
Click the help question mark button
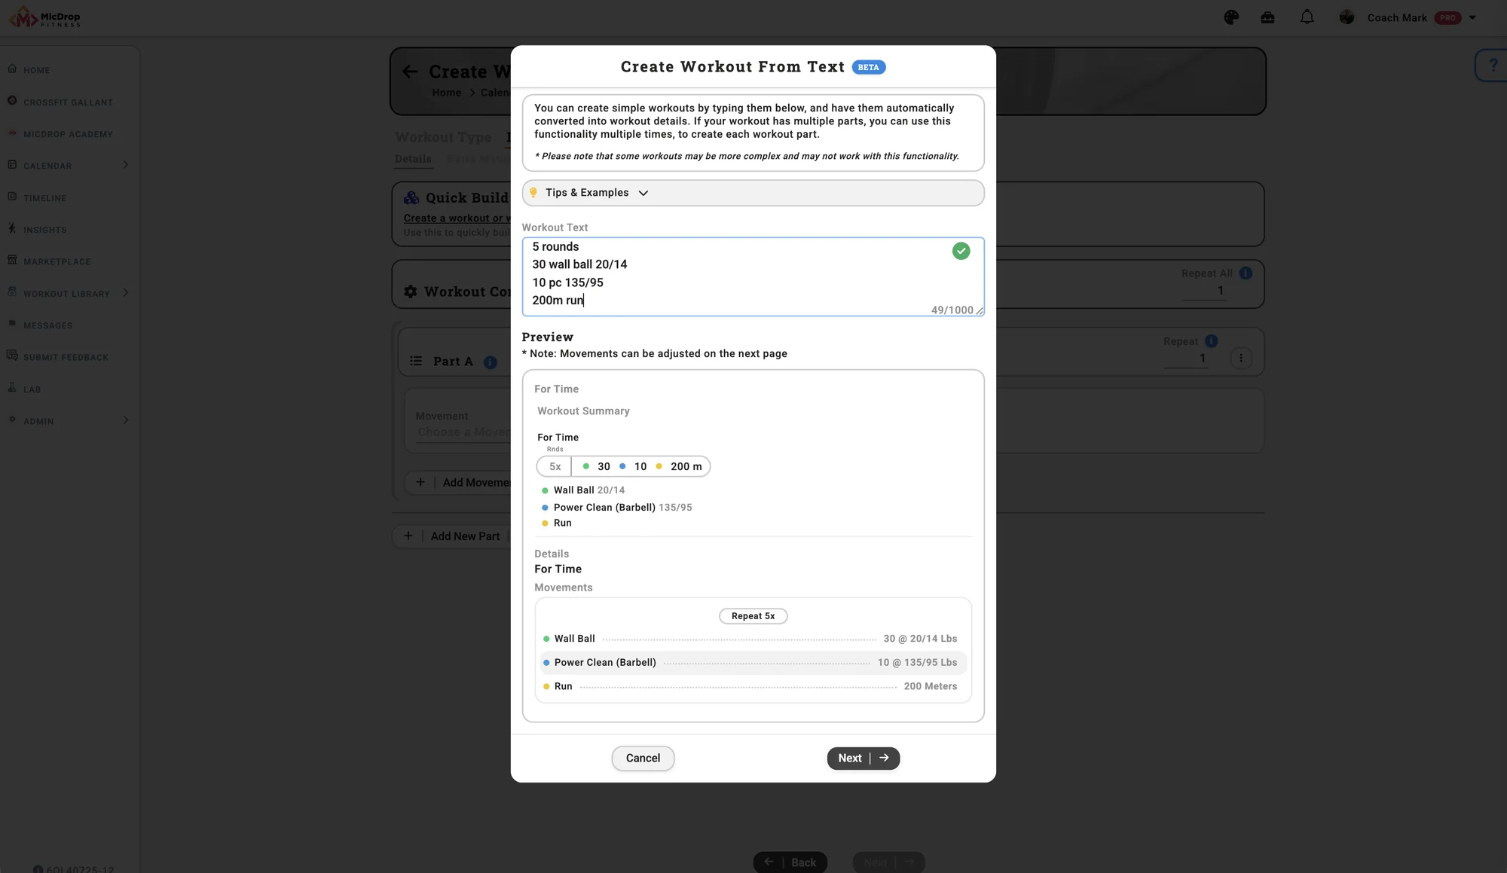pyautogui.click(x=1492, y=66)
